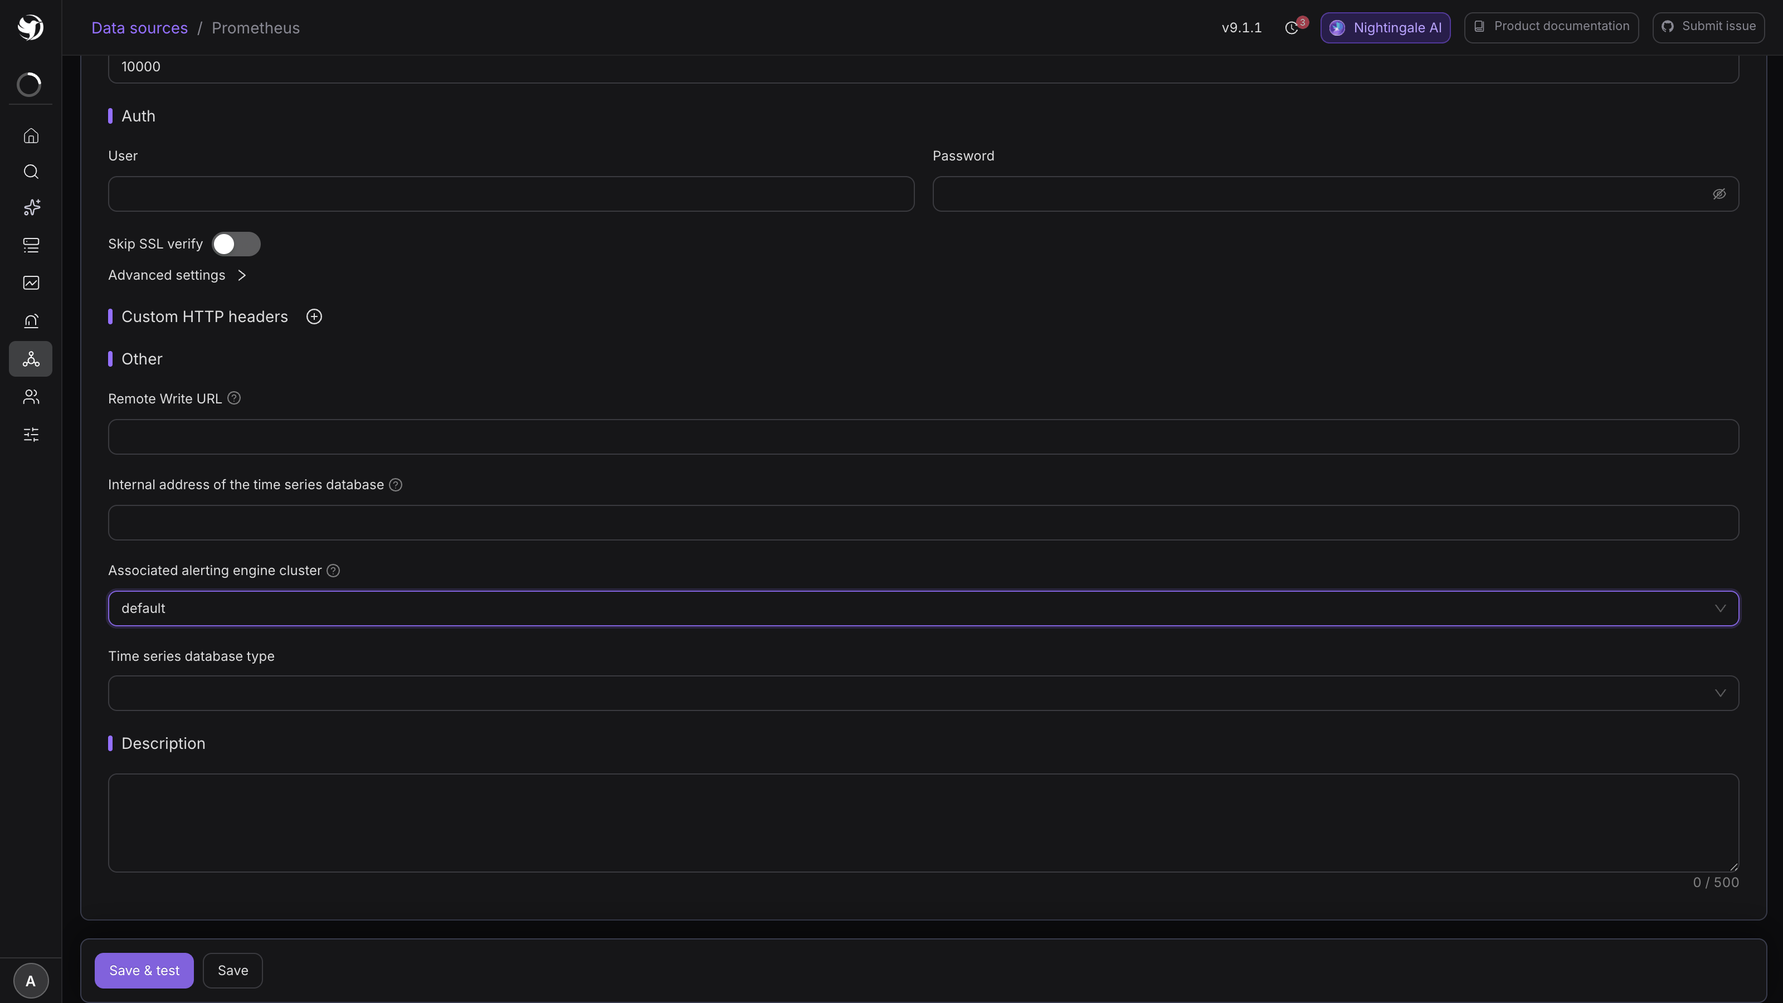Open Nightingale AI assistant
Viewport: 1783px width, 1003px height.
(1385, 28)
